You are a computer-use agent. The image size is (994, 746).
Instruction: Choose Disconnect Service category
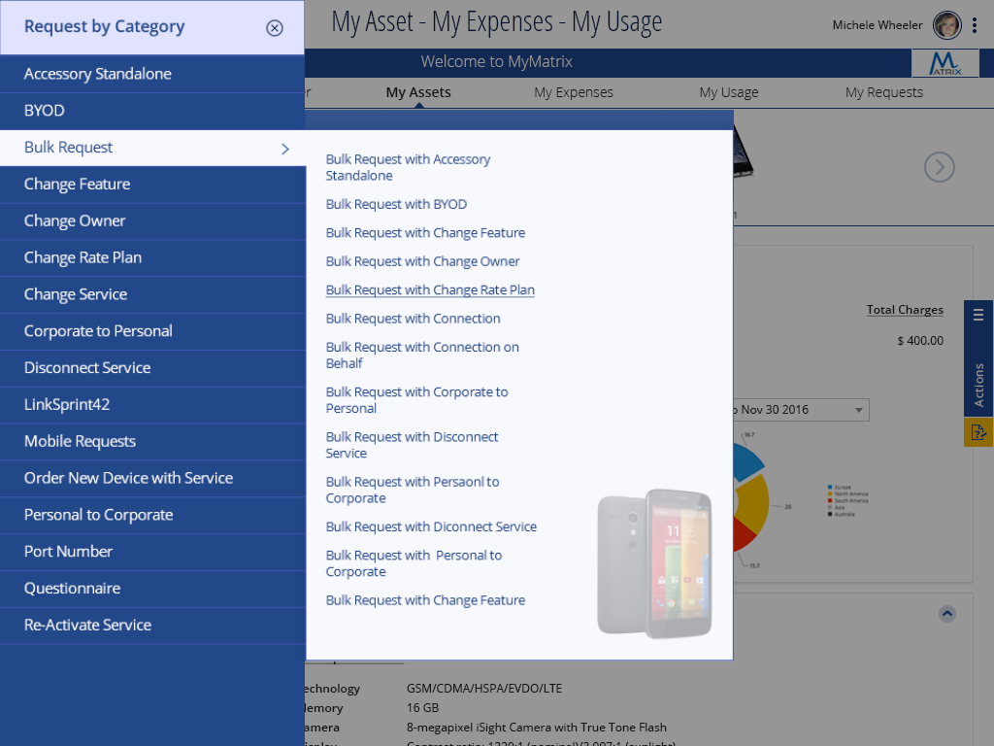coord(152,368)
